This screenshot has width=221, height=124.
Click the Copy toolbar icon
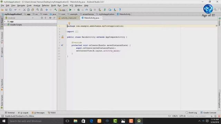click(28, 10)
